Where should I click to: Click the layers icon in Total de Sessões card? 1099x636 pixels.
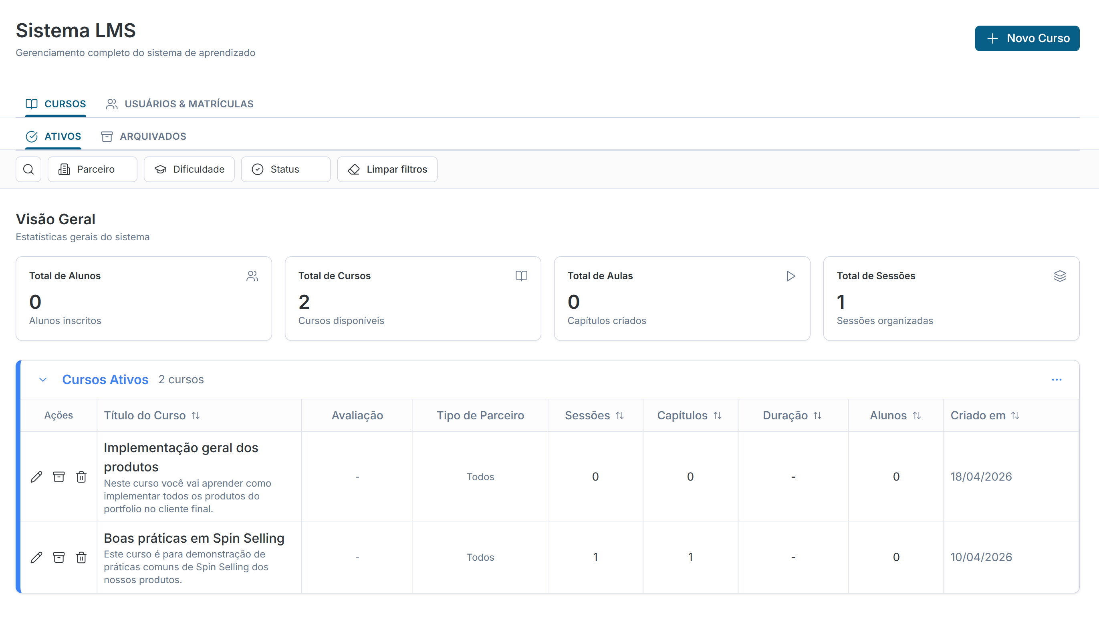click(1060, 276)
